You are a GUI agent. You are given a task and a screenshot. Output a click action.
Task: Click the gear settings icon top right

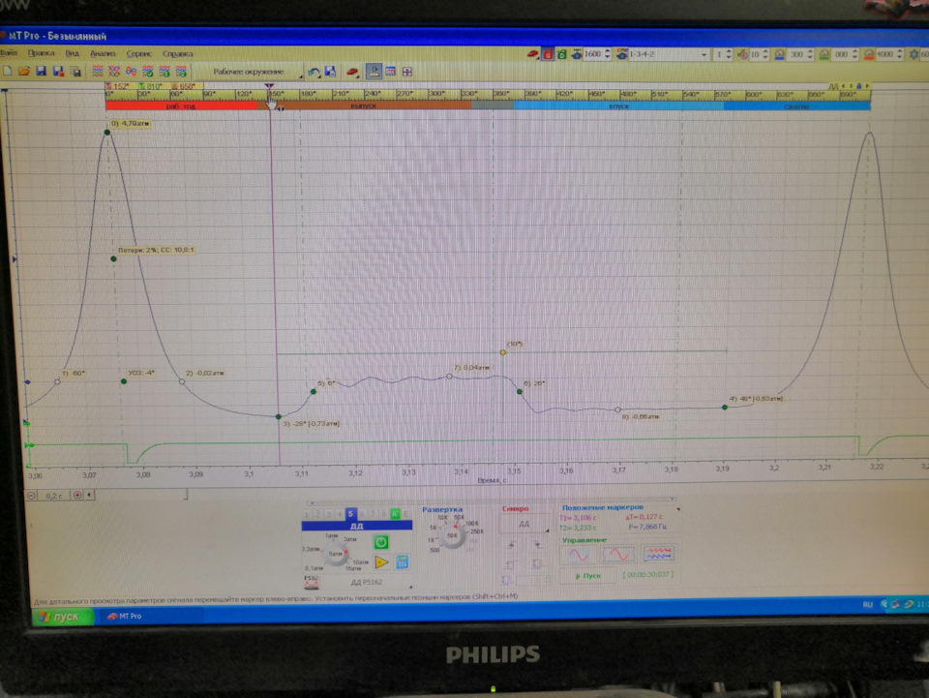click(x=914, y=54)
